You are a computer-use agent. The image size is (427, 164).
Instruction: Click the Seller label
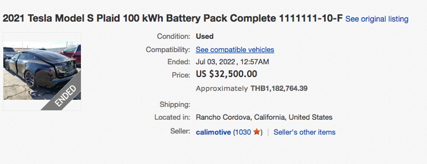click(180, 131)
